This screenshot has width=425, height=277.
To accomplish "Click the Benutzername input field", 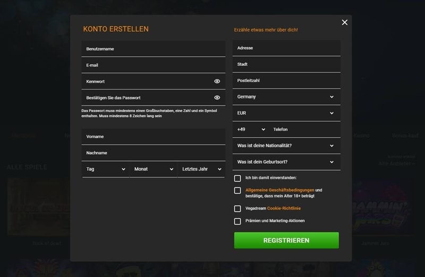I will pos(154,49).
